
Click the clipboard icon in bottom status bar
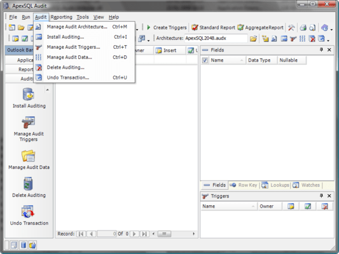32,245
